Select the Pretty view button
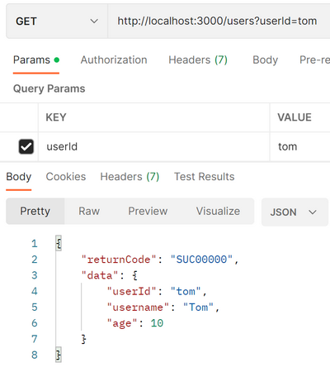 (x=35, y=212)
